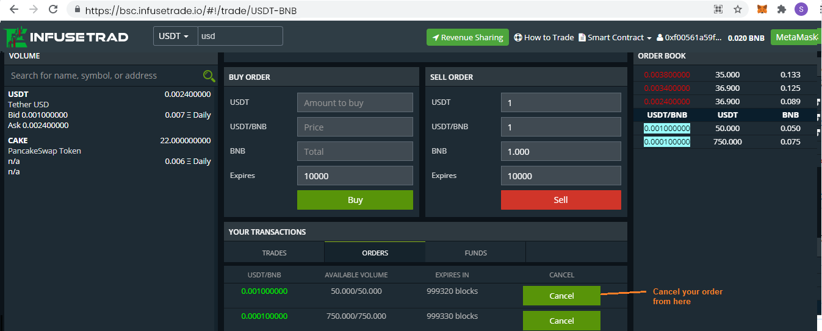Cancel the 0.001000000 order
Screen dimensions: 822x331
point(561,296)
